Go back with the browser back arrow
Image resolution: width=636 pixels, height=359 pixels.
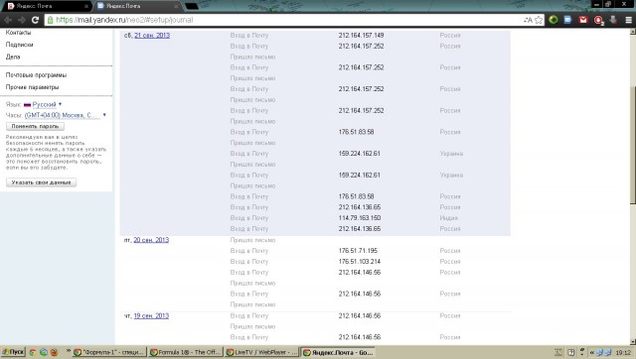pyautogui.click(x=8, y=20)
